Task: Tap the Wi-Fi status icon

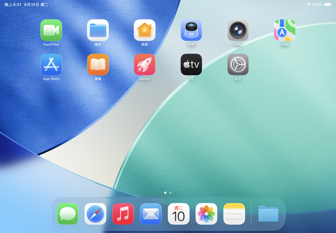Action: point(308,4)
